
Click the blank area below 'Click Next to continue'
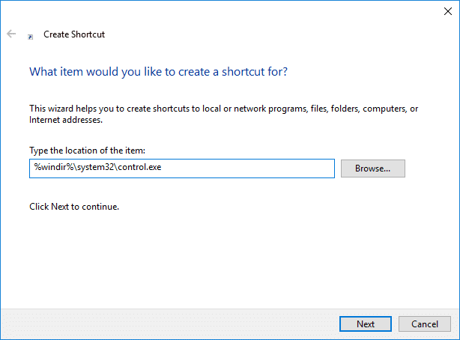pos(225,255)
